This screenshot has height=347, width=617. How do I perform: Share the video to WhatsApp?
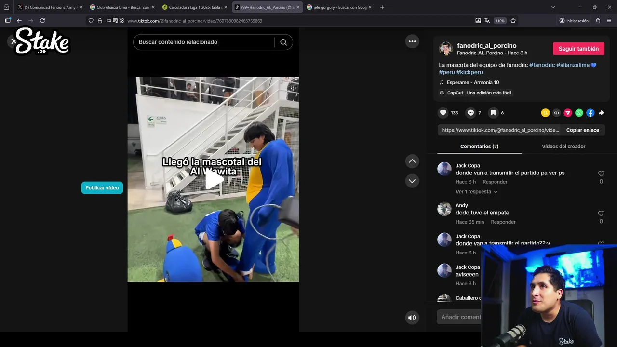[x=579, y=113]
